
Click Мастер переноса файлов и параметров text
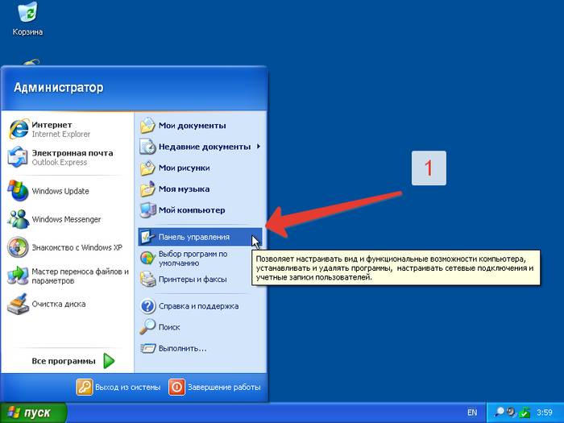click(81, 276)
